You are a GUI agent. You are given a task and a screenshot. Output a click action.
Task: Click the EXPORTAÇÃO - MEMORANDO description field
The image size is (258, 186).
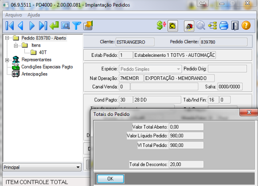click(179, 78)
